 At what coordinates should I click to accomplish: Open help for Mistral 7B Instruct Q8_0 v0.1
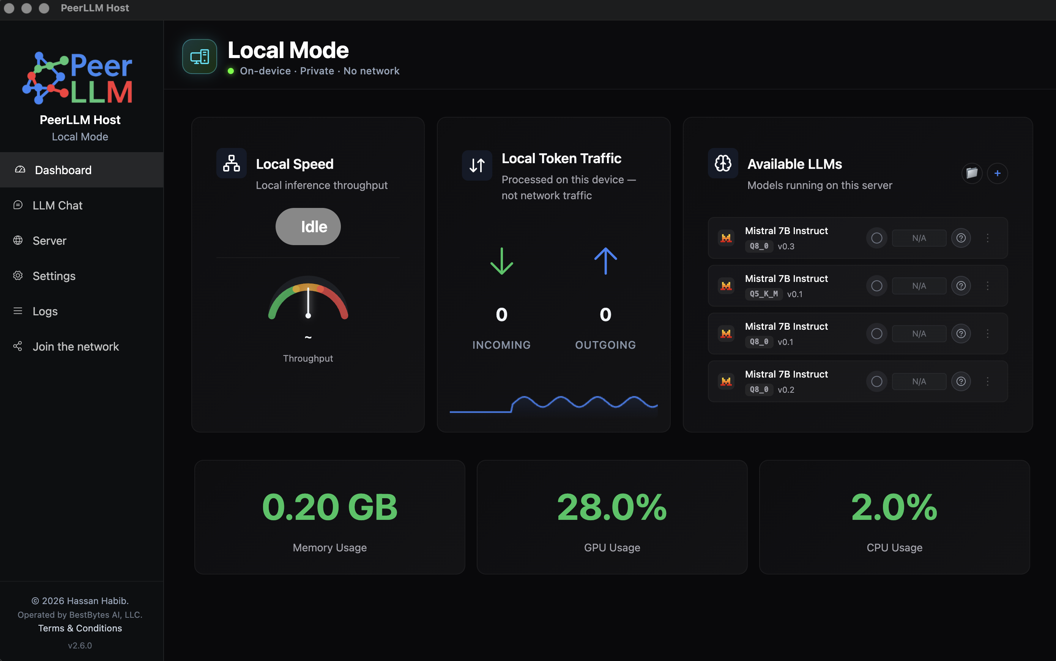(961, 334)
